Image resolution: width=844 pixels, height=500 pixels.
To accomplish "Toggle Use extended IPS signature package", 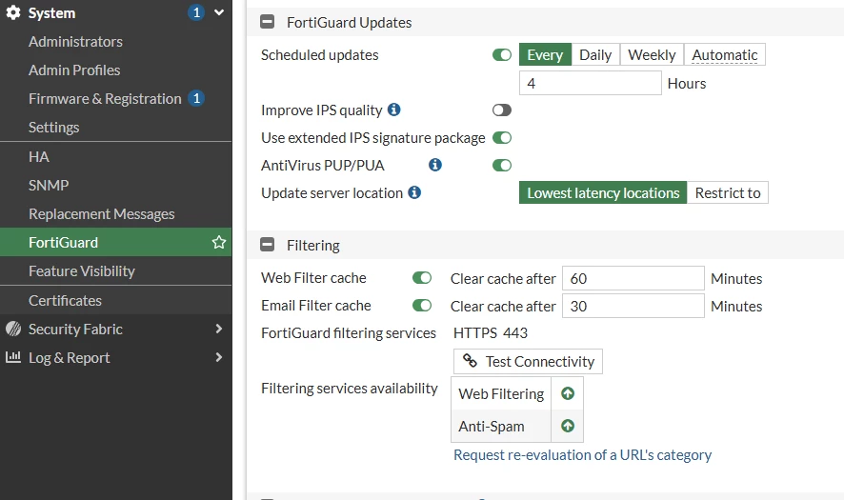I will (x=502, y=138).
